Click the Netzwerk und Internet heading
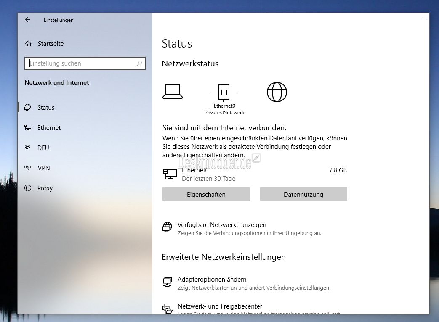439x322 pixels. point(56,83)
